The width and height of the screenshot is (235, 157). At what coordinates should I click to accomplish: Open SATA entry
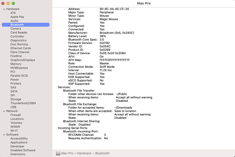[14, 91]
